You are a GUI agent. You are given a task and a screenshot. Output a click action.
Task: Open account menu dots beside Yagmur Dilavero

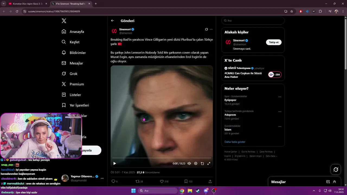102,178
